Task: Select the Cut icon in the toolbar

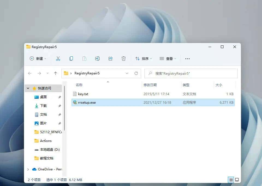Action: (58, 58)
